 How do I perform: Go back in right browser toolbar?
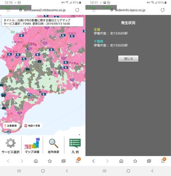click(93, 161)
